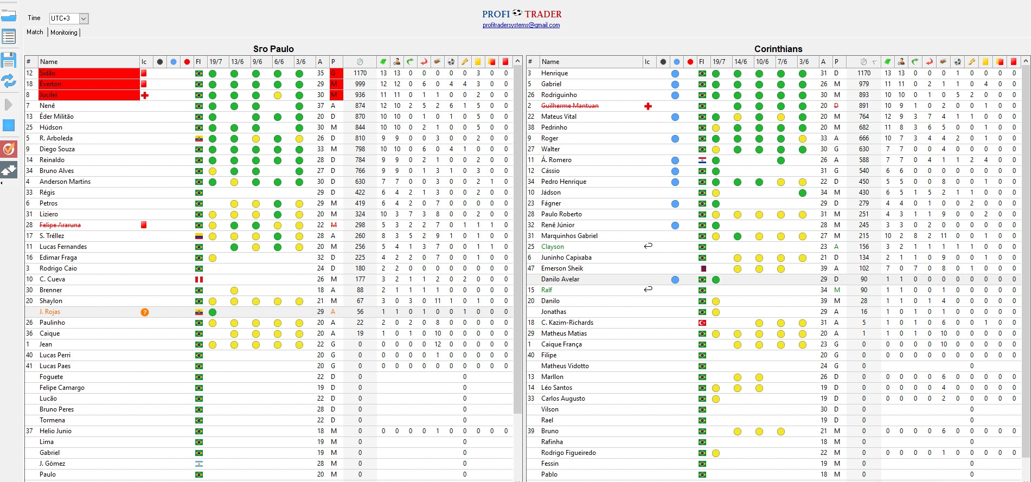Select Emerson Sheik row

click(x=773, y=268)
